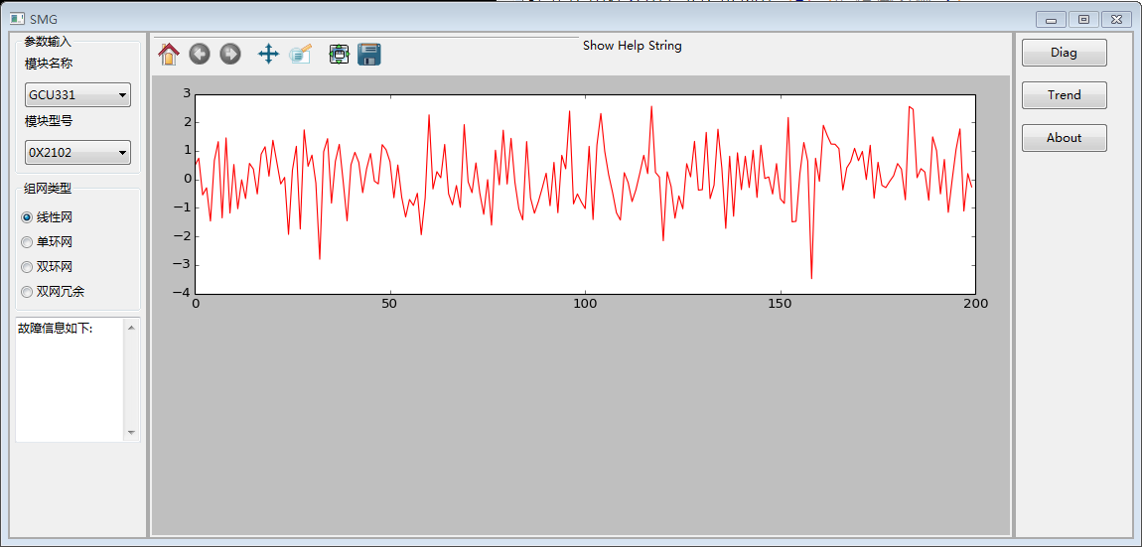Screen dimensions: 1142x547
Task: Click the 故障信息如下 text box
Action: pos(70,379)
